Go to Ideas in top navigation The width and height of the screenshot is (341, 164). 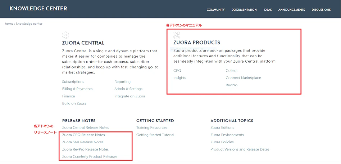(x=267, y=10)
